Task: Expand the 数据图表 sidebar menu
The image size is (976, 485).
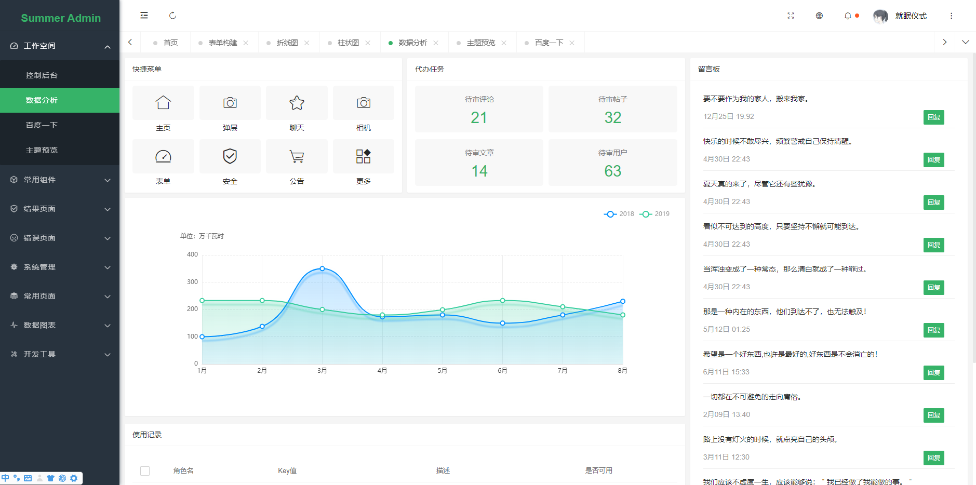Action: tap(60, 325)
